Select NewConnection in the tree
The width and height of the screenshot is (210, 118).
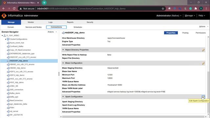(x=16, y=101)
